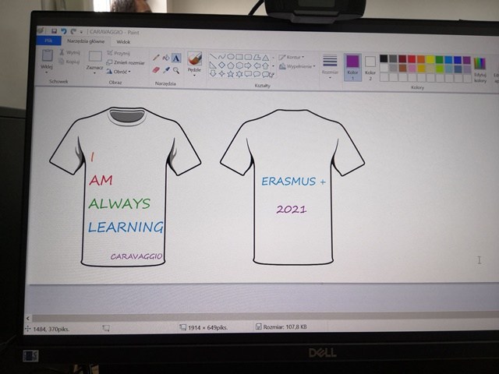Screen dimensions: 499x374
Task: Choose the Four-point star shape
Action: click(221, 74)
